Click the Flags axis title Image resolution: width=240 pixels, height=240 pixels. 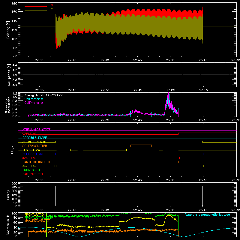pos(12,150)
